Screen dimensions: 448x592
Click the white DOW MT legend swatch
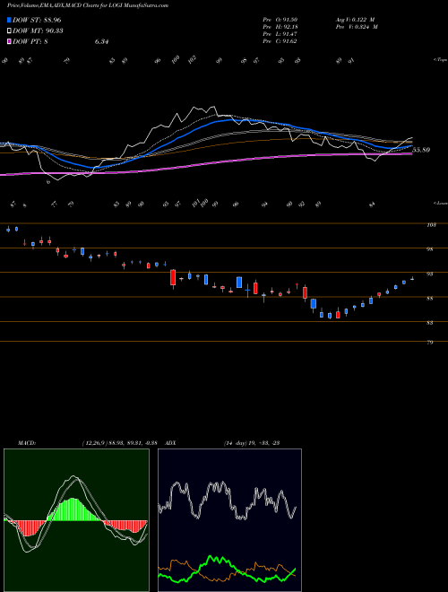click(9, 31)
